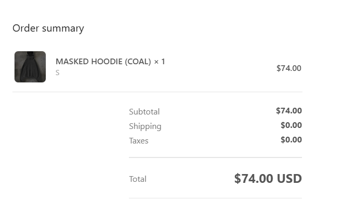Click the Shipping label
The image size is (343, 216).
(145, 126)
